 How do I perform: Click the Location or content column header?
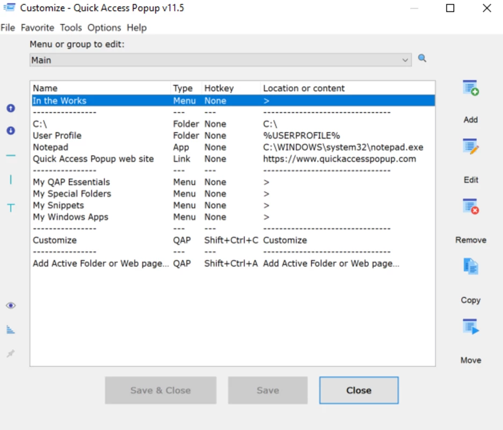[x=348, y=88]
